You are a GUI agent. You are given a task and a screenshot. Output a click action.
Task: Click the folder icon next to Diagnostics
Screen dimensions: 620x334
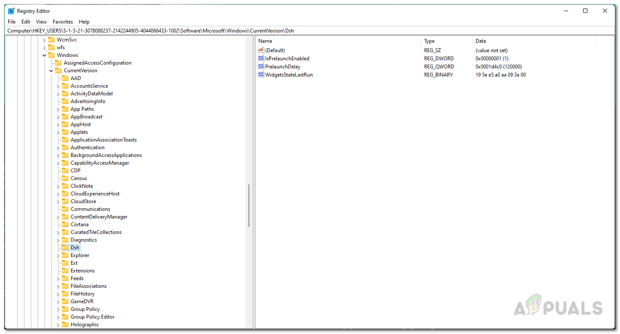[x=65, y=240]
